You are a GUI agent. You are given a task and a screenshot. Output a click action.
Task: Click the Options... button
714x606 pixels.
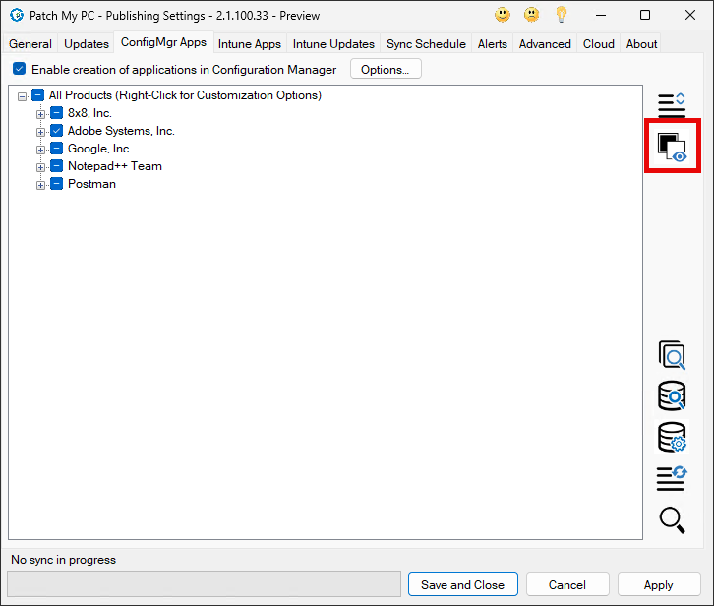386,70
